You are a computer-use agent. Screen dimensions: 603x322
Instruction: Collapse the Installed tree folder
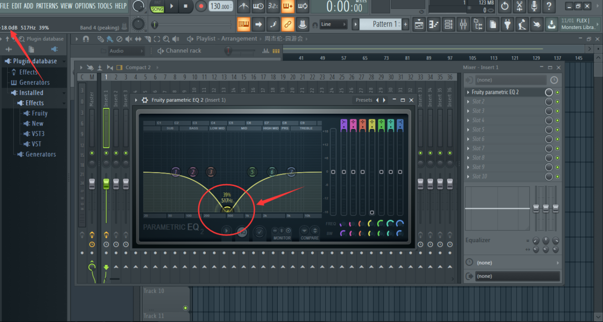point(31,93)
